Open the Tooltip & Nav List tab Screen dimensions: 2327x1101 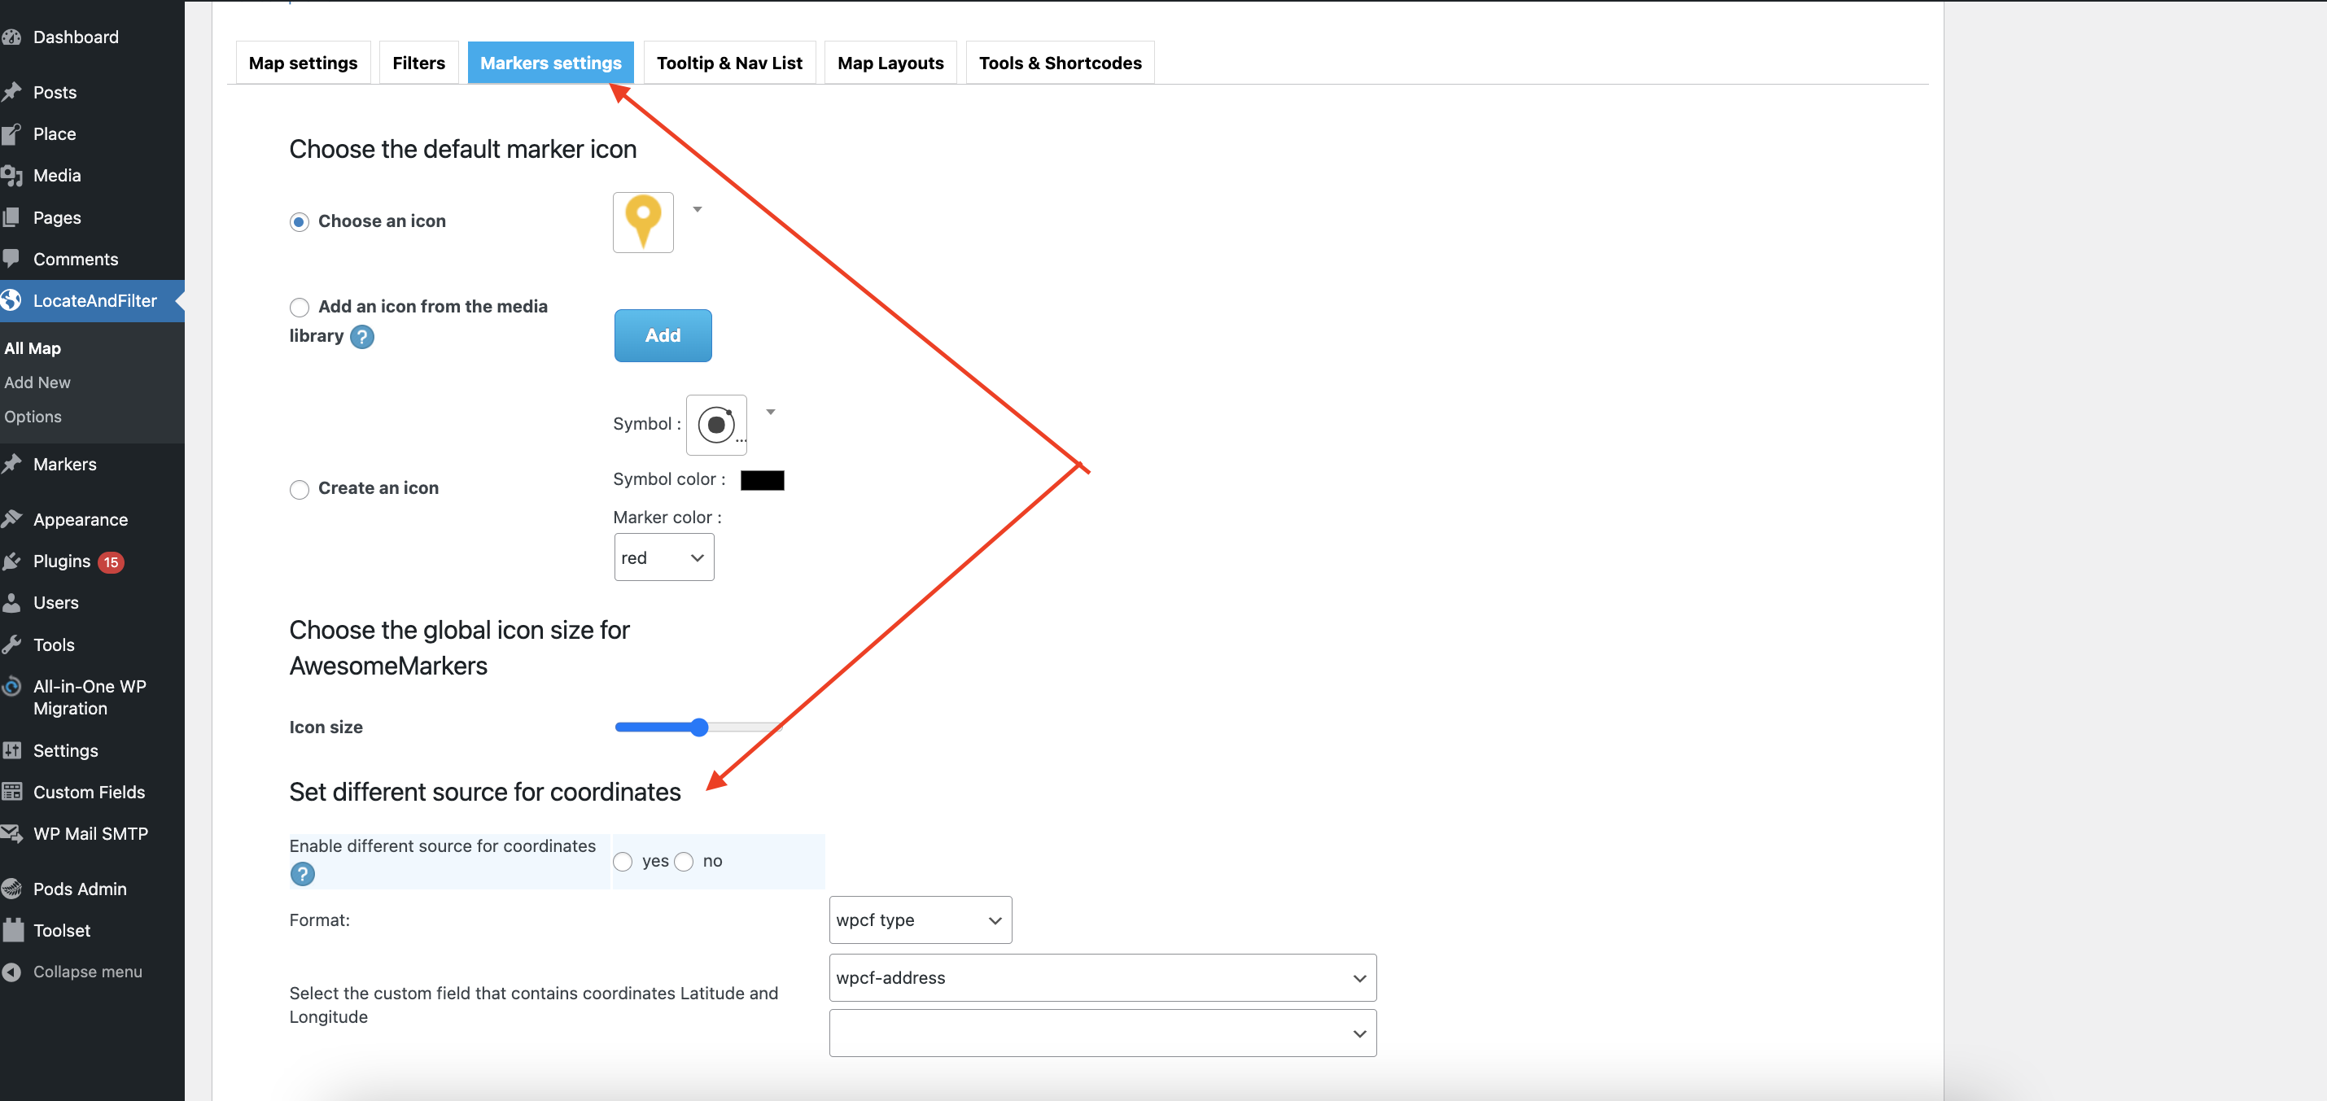tap(729, 63)
